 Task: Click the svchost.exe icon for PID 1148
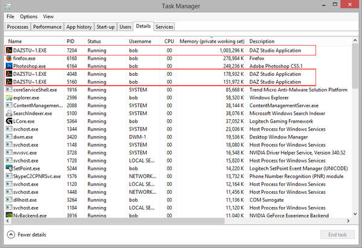pos(9,145)
